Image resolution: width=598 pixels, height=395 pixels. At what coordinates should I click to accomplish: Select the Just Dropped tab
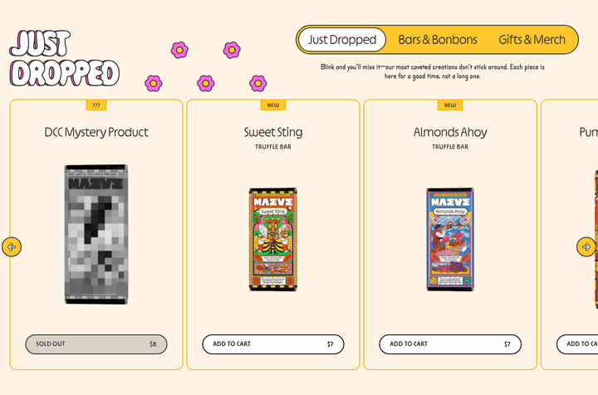342,40
